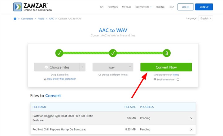The height and width of the screenshot is (136, 223).
Task: Select the Red Hot Chili Peppers file name
Action: (59, 129)
